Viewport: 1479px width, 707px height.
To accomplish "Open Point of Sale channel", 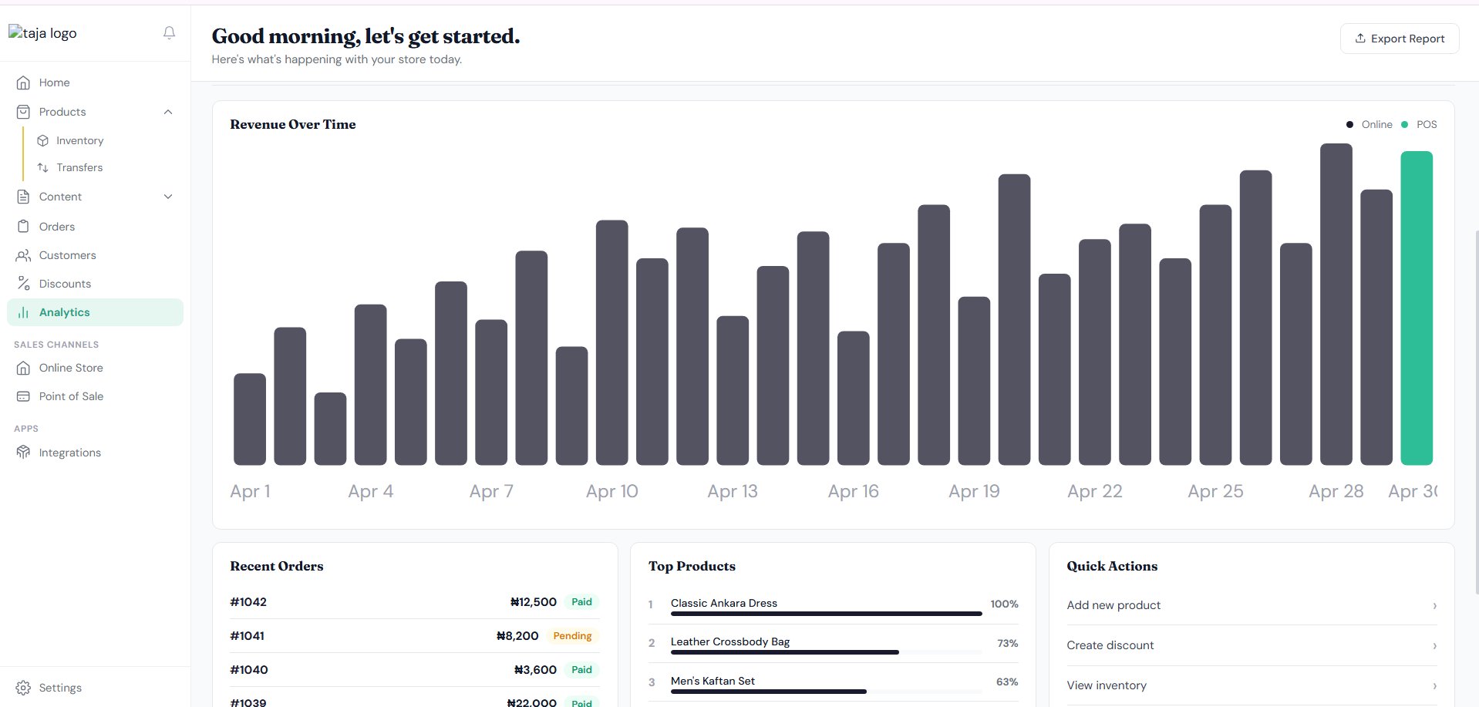I will pos(95,396).
